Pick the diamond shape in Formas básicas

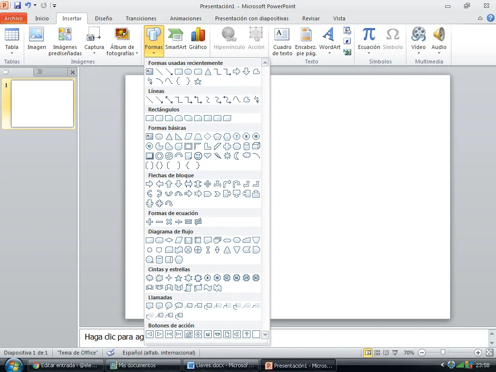pyautogui.click(x=207, y=136)
